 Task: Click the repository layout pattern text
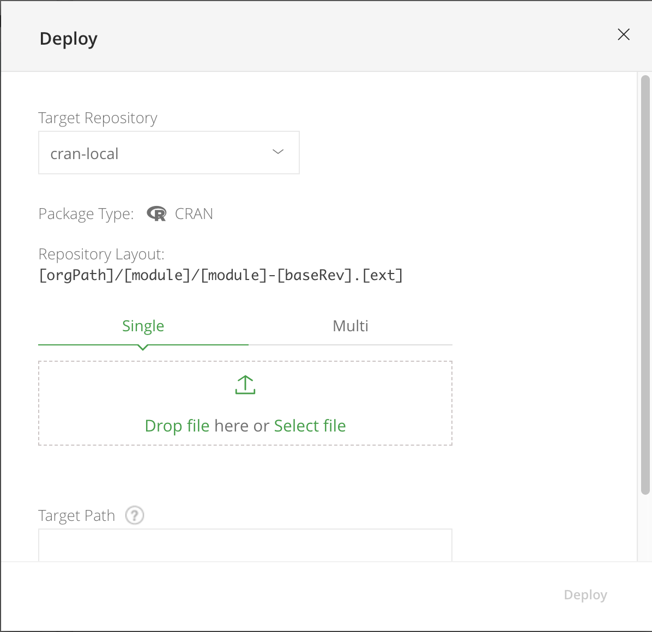coord(221,275)
